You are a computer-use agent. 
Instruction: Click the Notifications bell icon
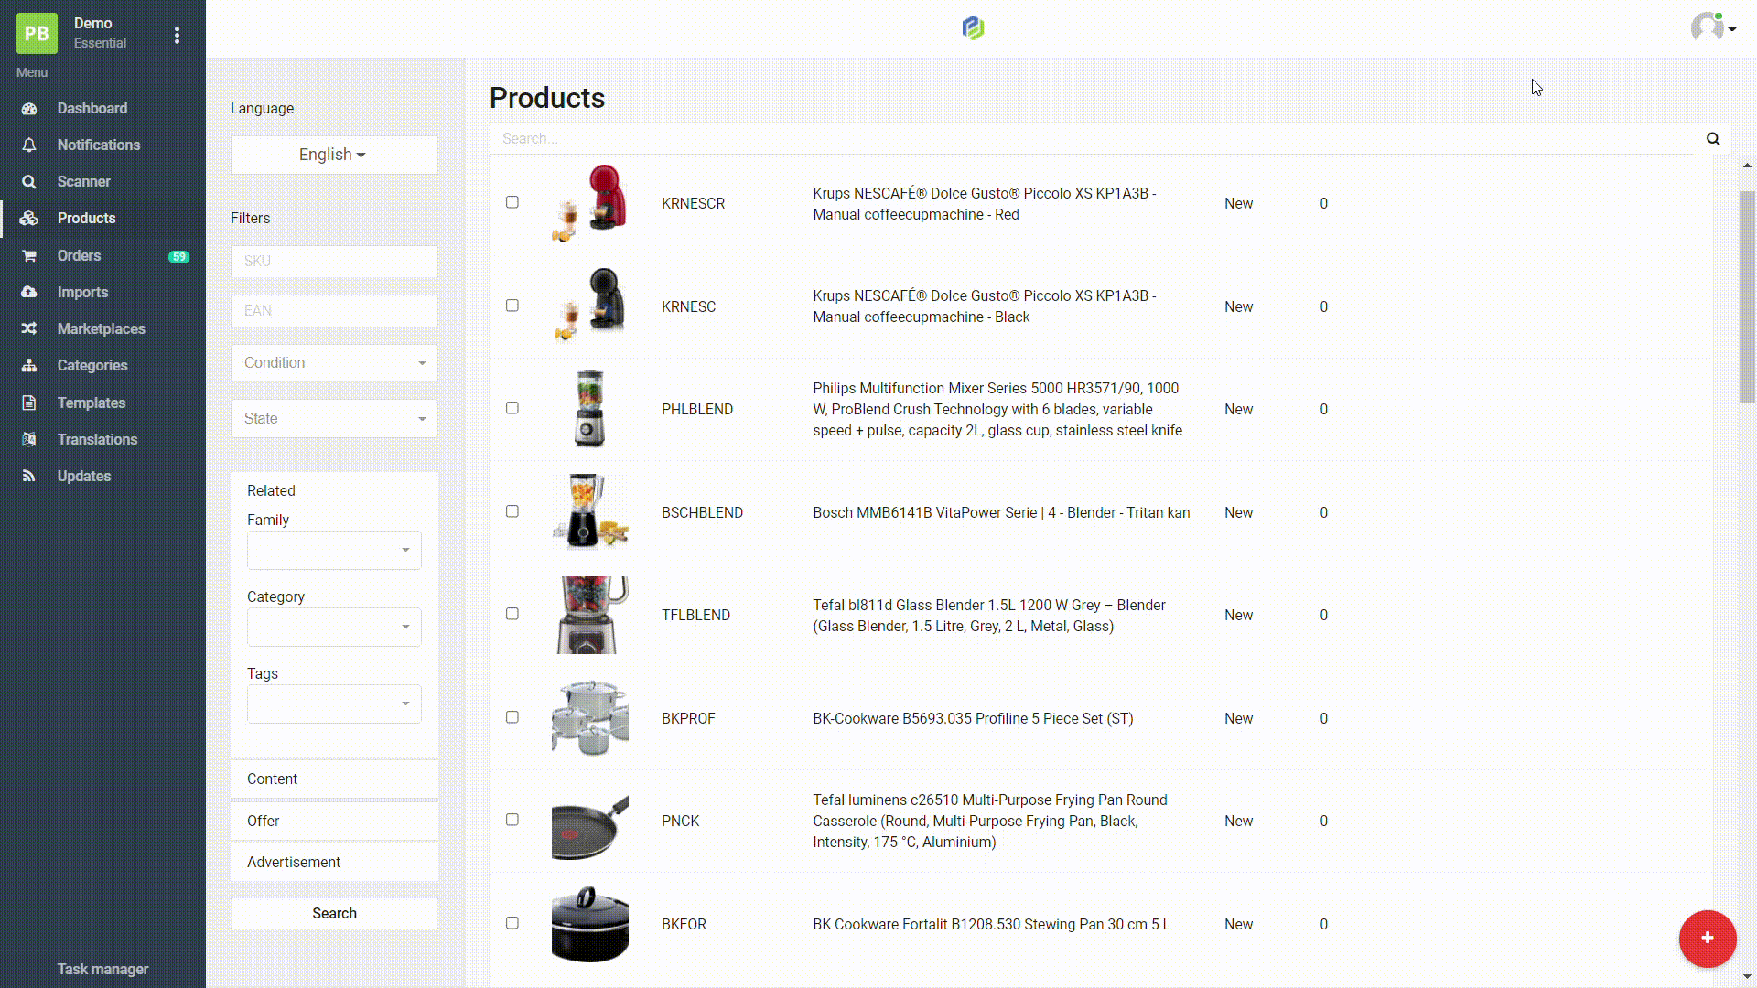tap(29, 145)
